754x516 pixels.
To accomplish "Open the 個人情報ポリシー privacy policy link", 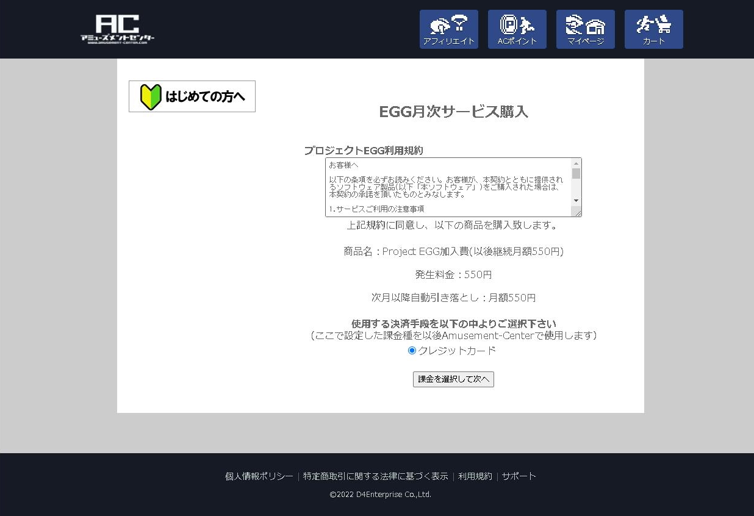I will 259,476.
